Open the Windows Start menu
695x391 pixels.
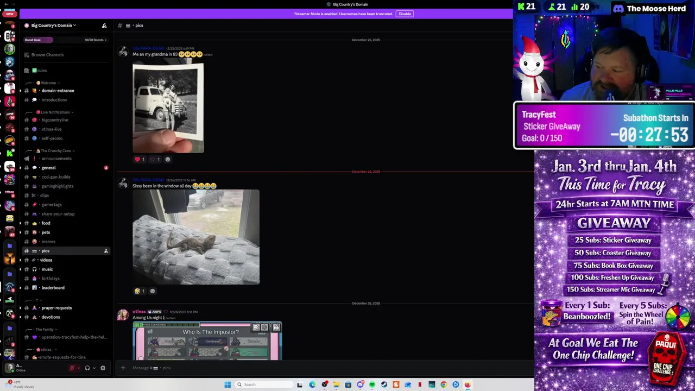(228, 384)
